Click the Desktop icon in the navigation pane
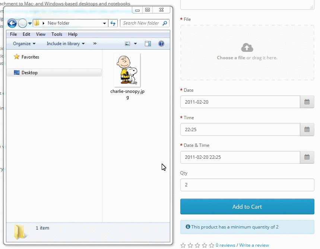 click(17, 73)
